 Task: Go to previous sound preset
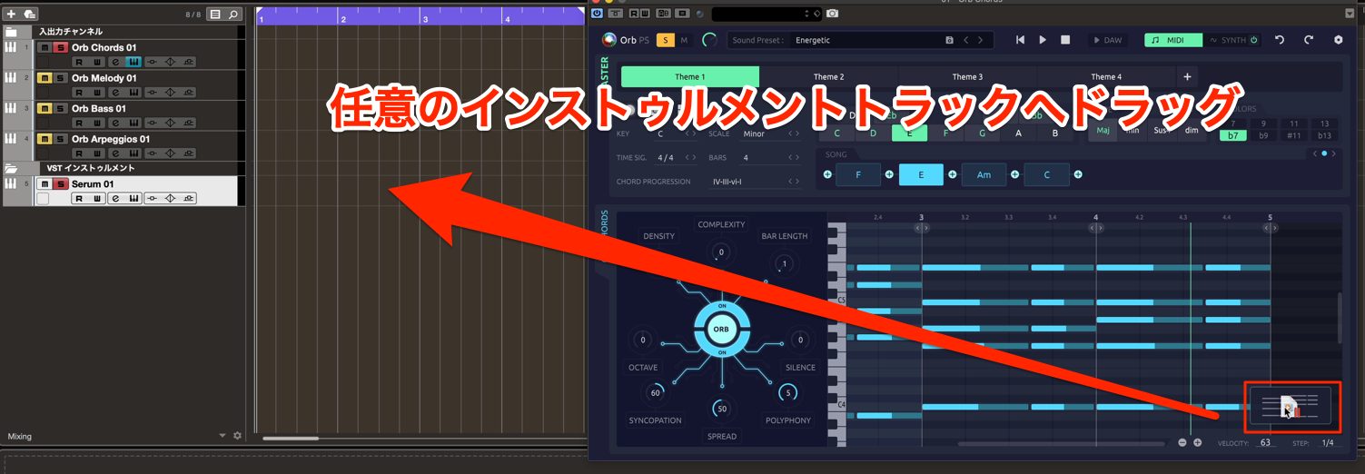[966, 40]
